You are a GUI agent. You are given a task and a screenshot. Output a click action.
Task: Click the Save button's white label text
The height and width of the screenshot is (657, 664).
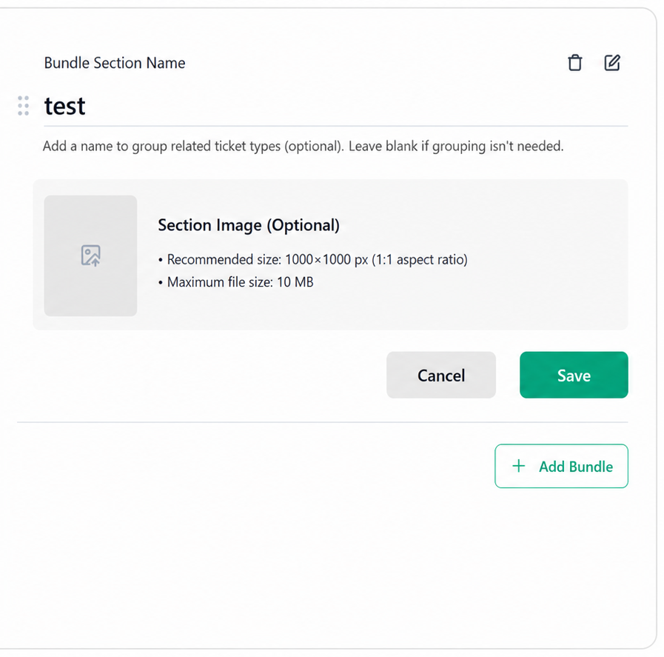pyautogui.click(x=574, y=376)
